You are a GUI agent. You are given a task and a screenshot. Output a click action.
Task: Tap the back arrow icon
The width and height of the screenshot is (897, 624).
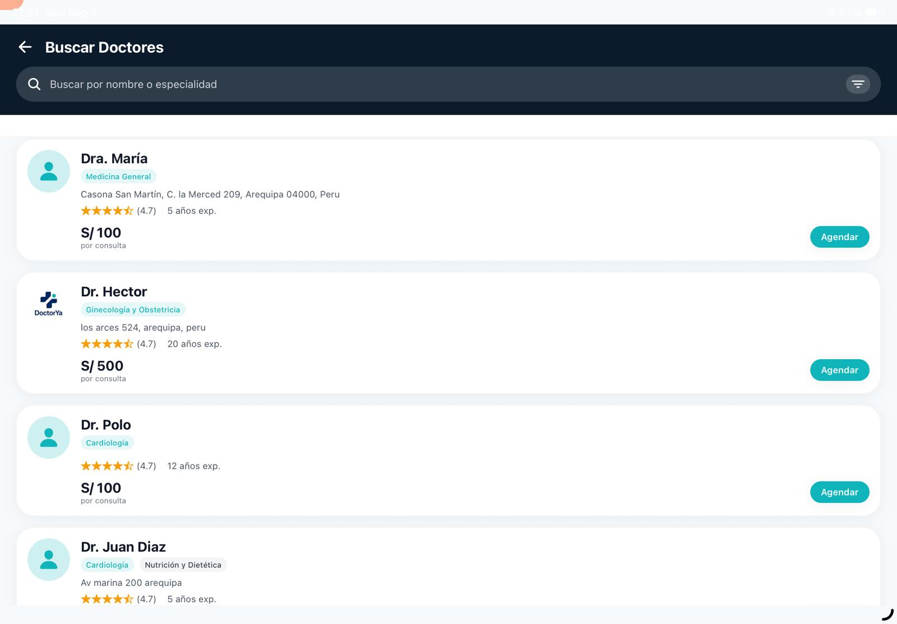click(x=25, y=47)
